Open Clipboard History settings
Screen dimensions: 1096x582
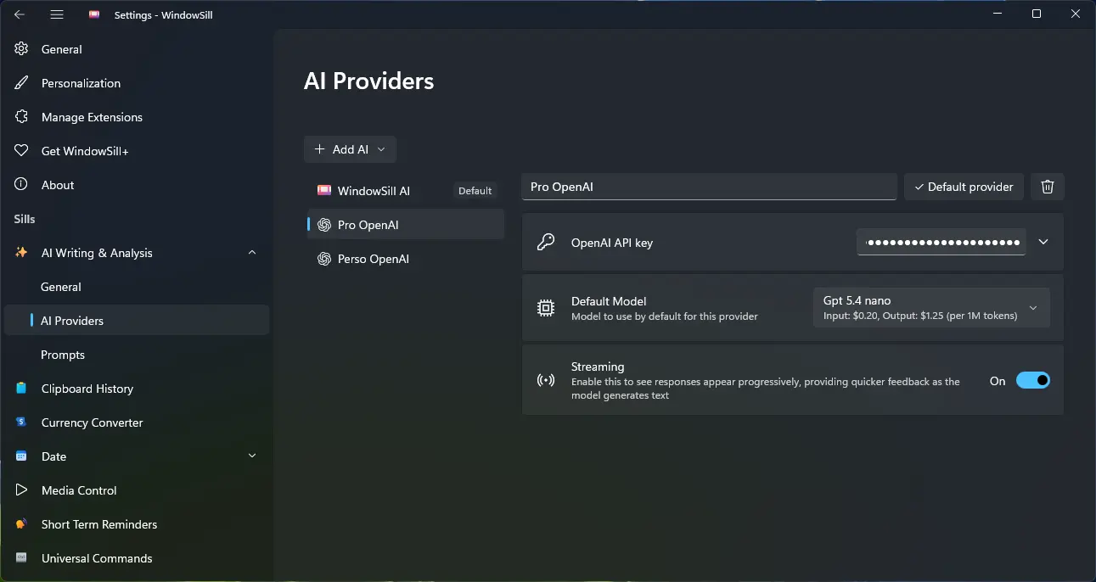pyautogui.click(x=137, y=389)
